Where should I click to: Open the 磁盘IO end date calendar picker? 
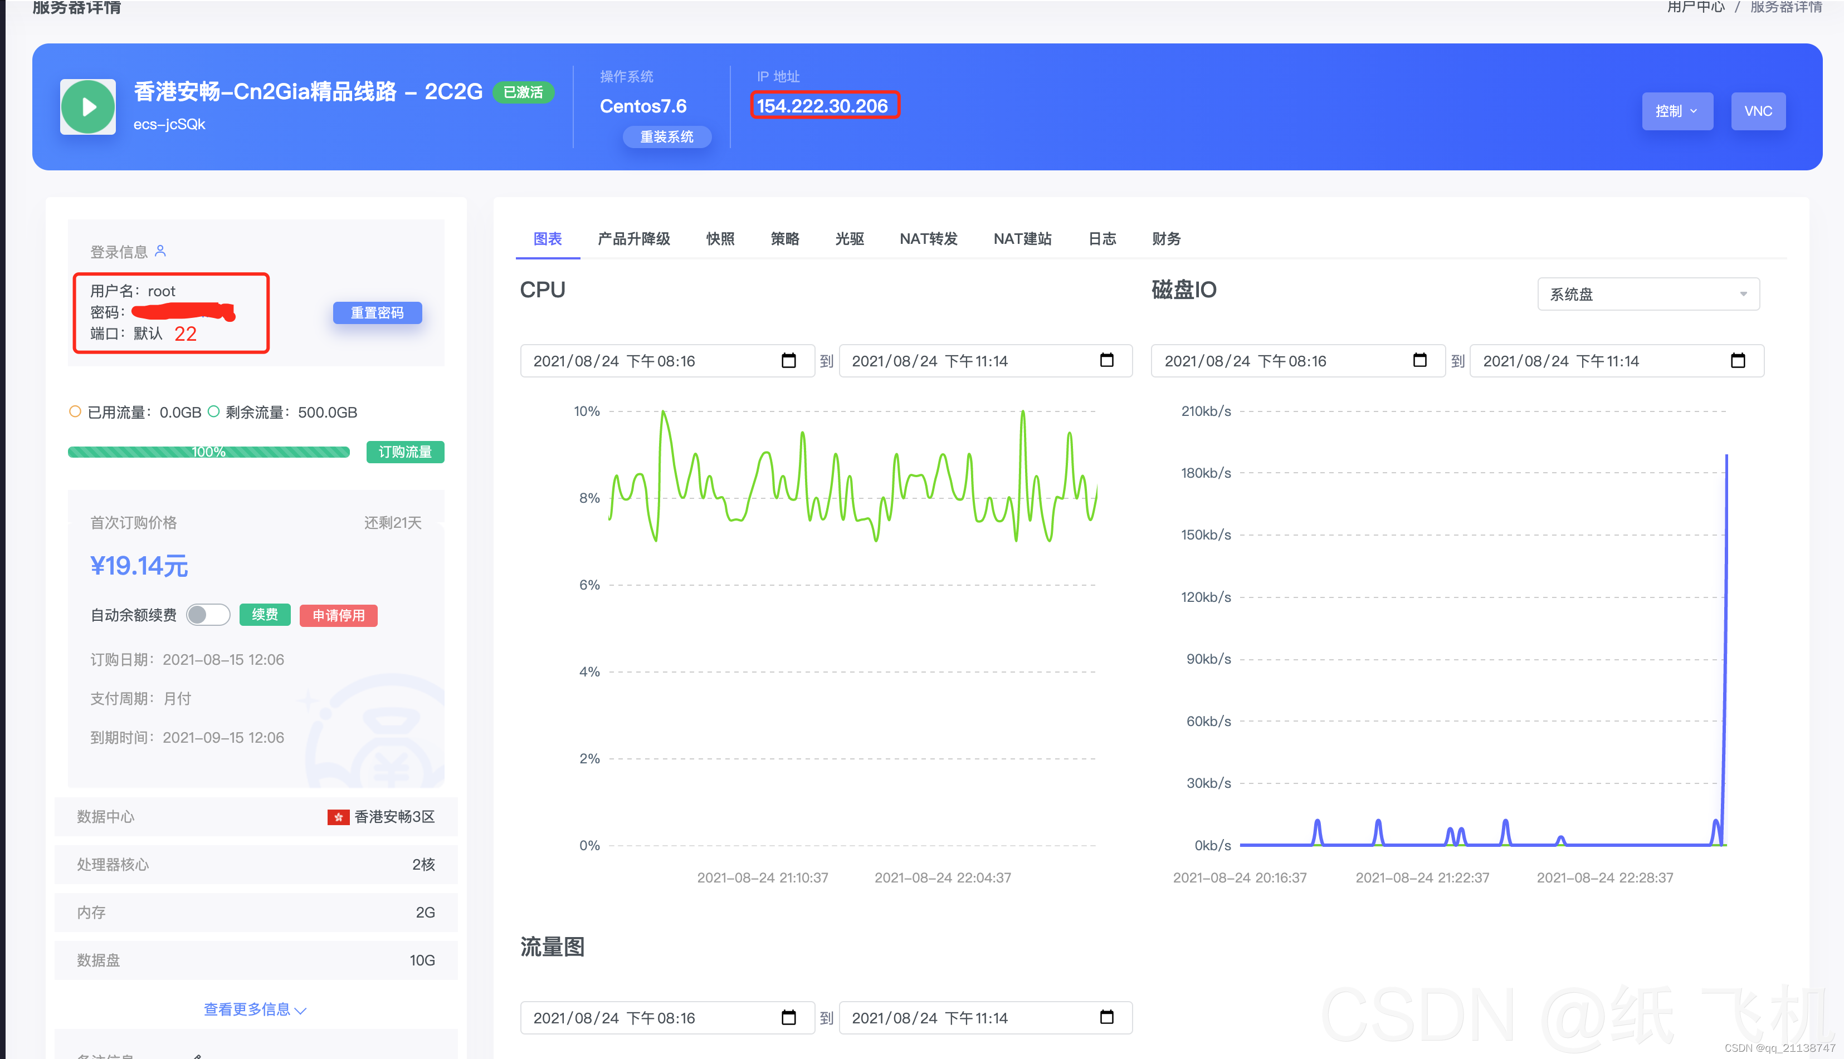[1738, 360]
